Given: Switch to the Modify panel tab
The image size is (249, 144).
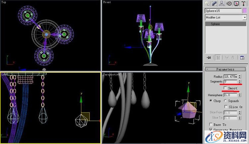Looking at the screenshot, I should (x=215, y=3).
